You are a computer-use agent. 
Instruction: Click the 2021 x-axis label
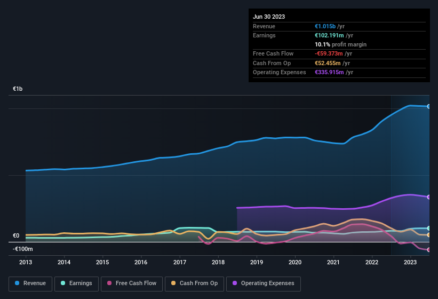(x=333, y=262)
